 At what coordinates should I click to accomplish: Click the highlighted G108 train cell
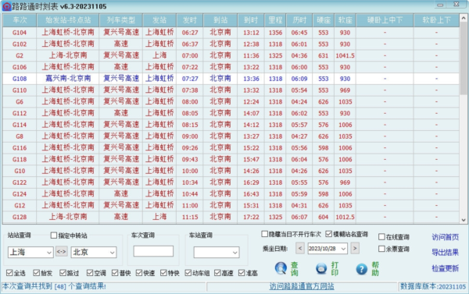click(x=20, y=79)
